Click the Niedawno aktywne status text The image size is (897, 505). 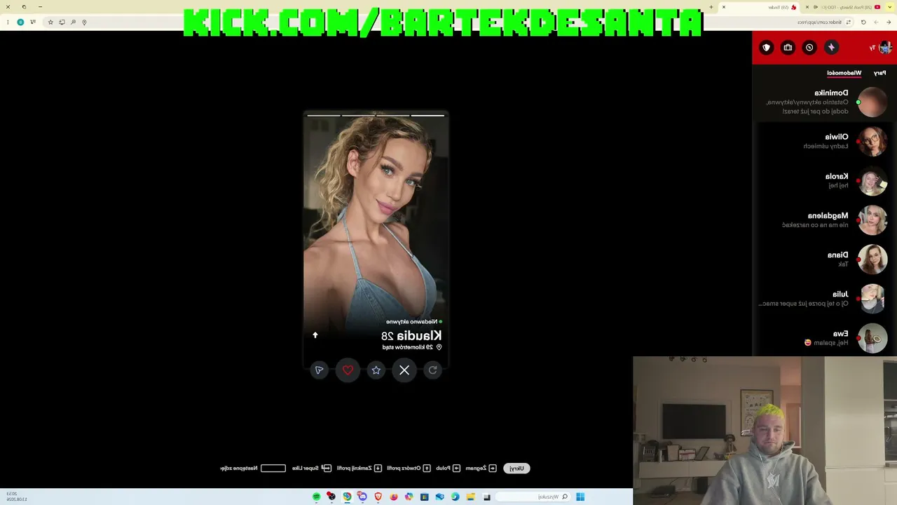[x=414, y=322]
